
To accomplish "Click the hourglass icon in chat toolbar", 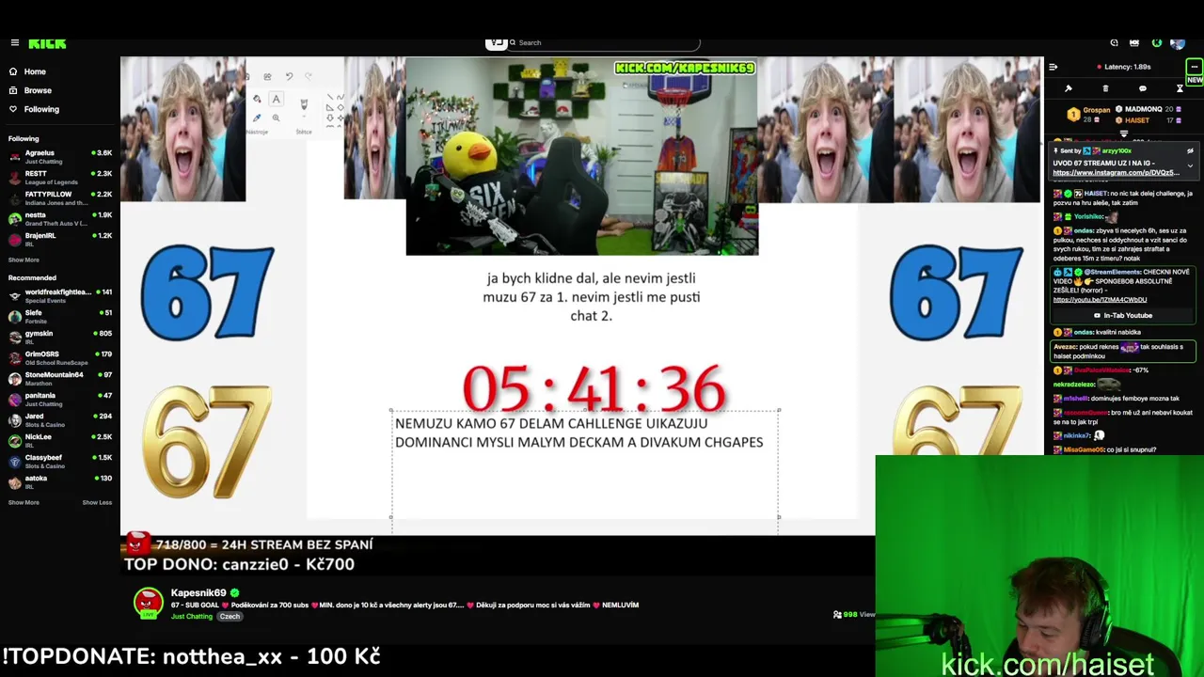I will pos(1180,88).
